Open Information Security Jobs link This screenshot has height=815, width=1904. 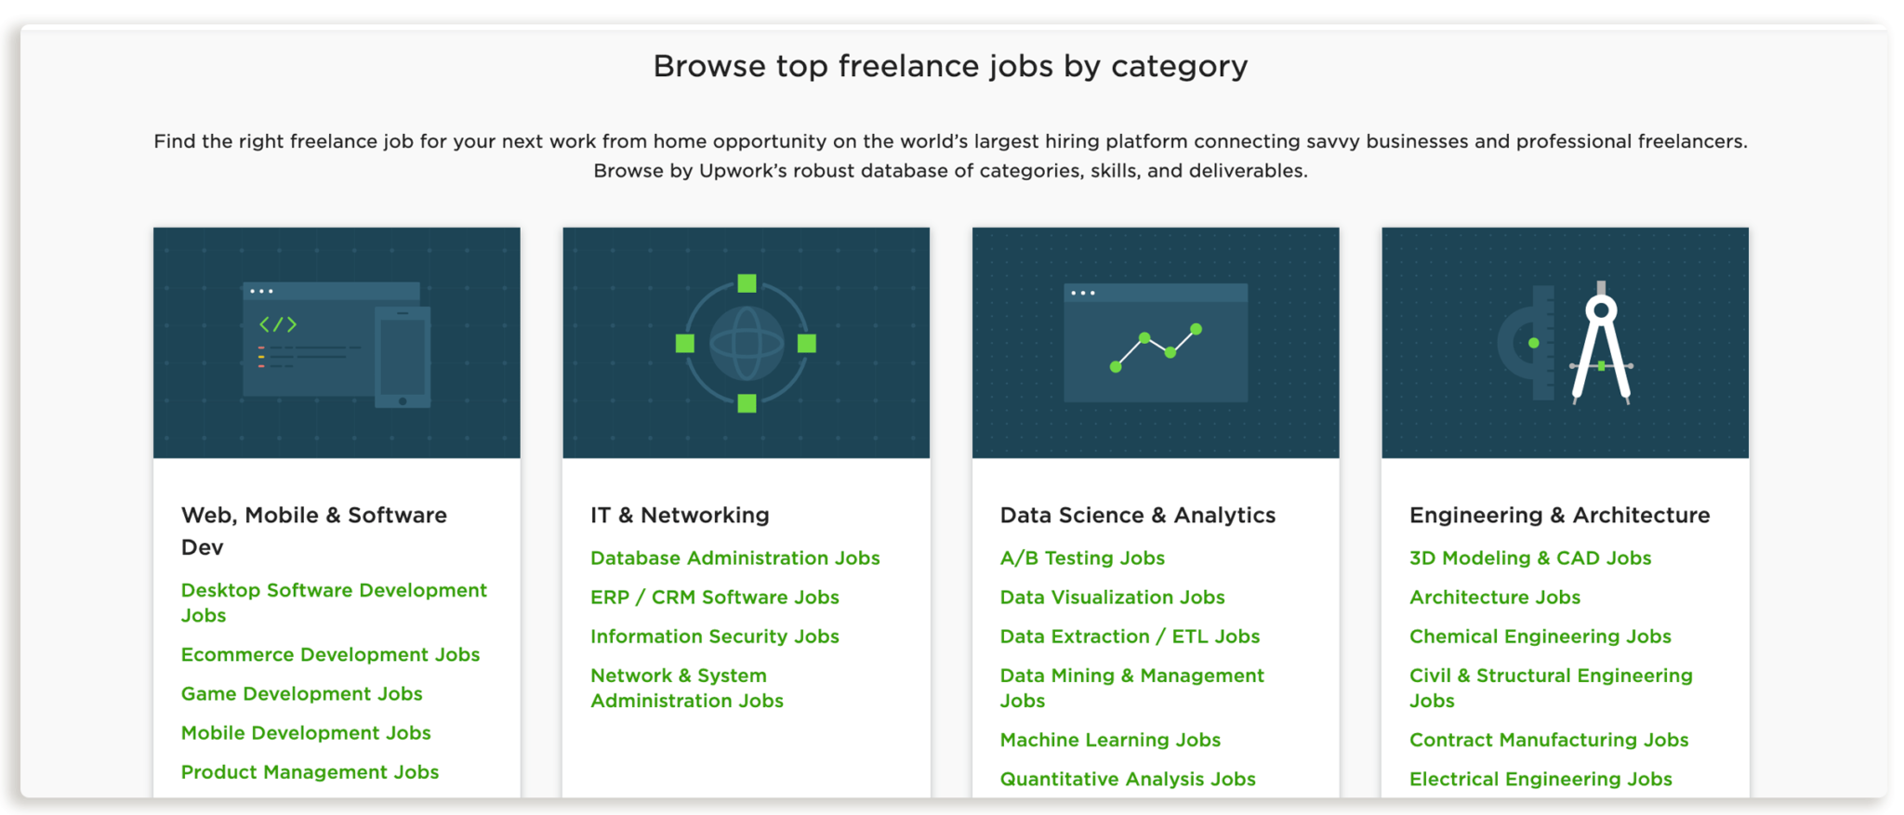pyautogui.click(x=714, y=636)
